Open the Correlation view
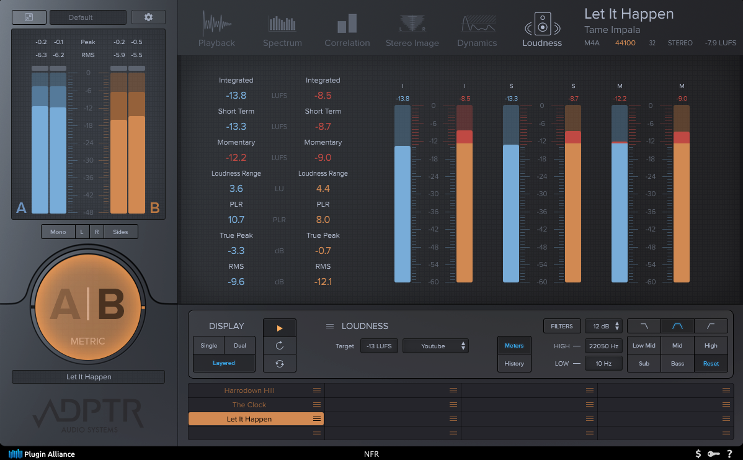Image resolution: width=743 pixels, height=460 pixels. pos(347,30)
